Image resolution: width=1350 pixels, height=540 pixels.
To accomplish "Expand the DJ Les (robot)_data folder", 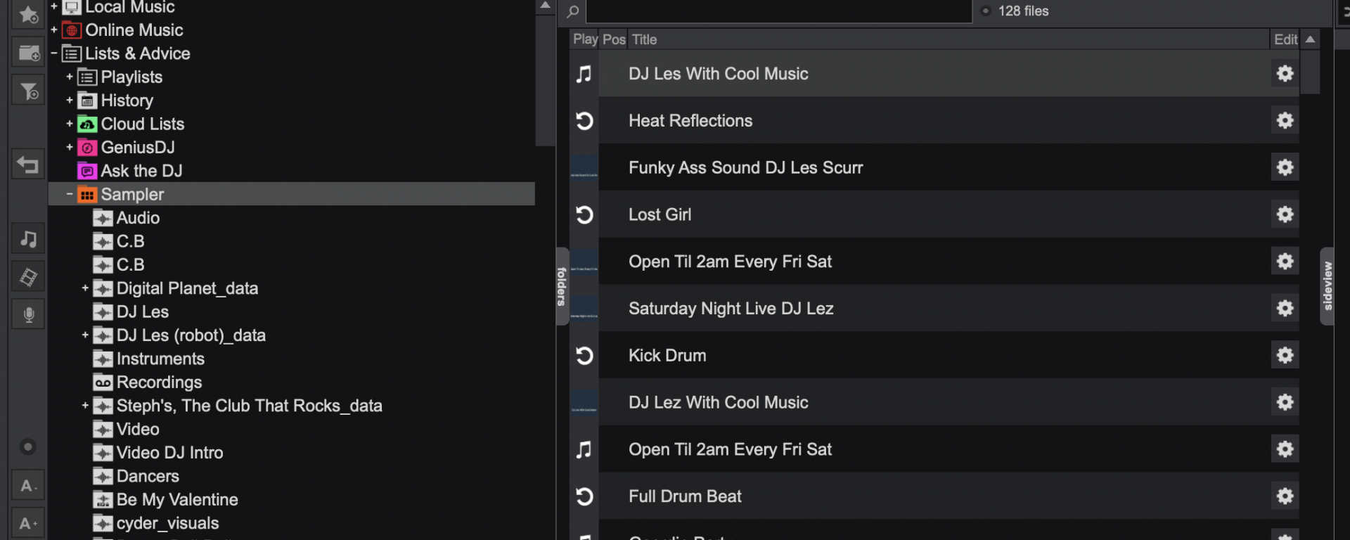I will pyautogui.click(x=85, y=335).
